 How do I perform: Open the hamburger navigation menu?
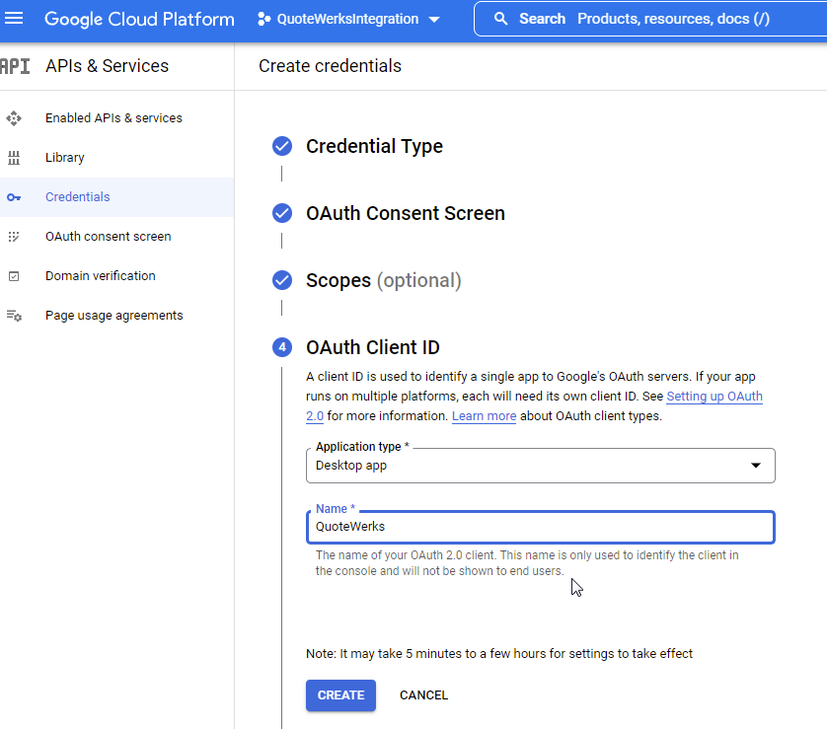[x=15, y=19]
